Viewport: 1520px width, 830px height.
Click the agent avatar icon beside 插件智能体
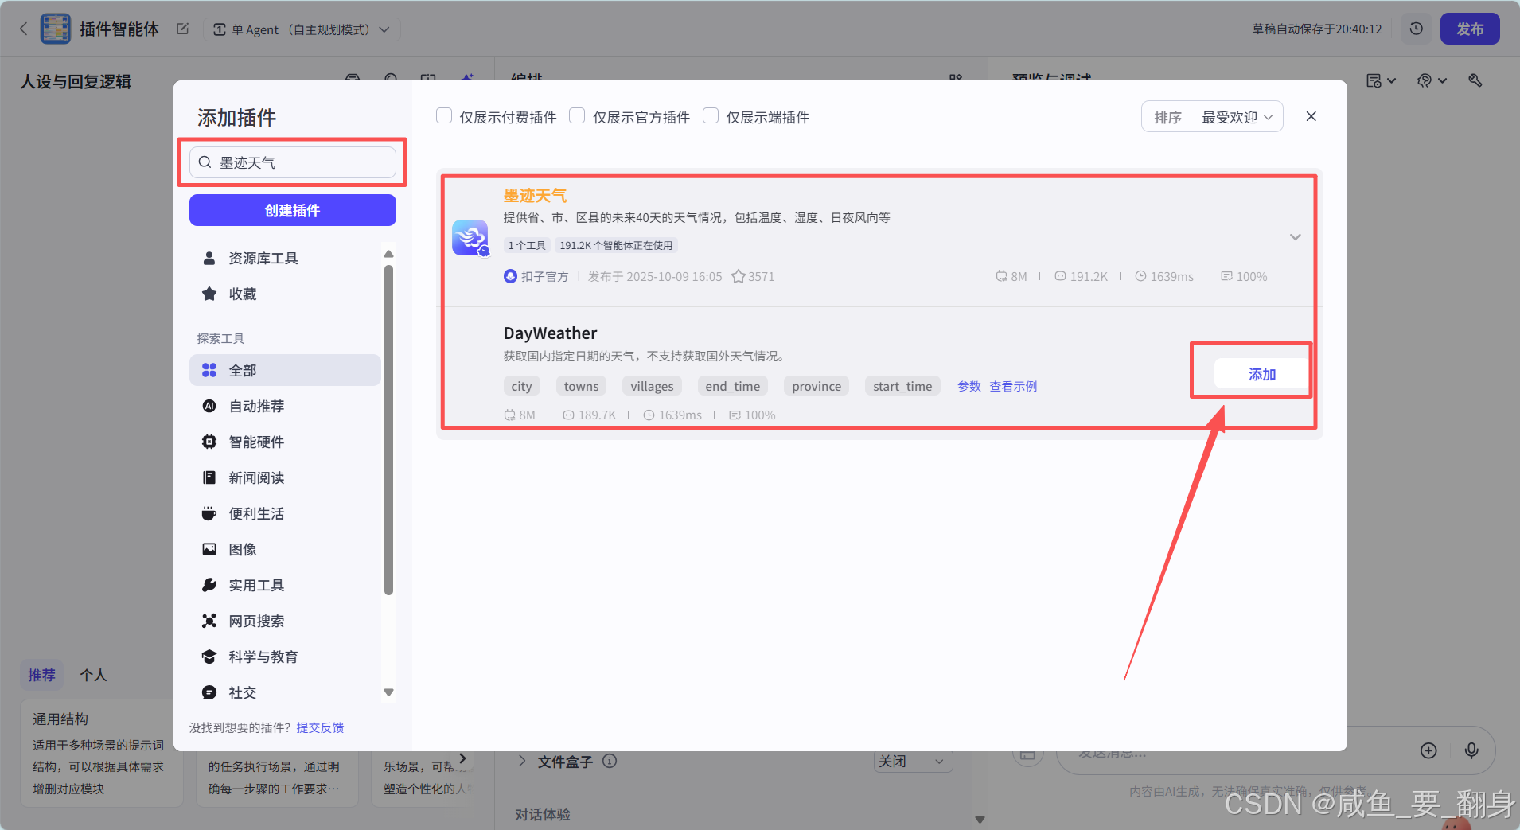[x=56, y=29]
